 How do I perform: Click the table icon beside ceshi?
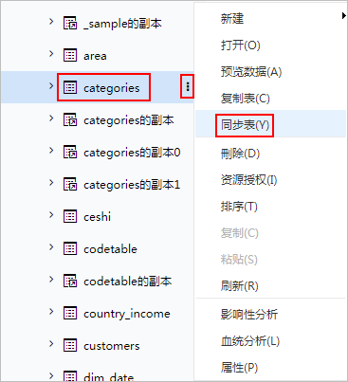coord(70,216)
